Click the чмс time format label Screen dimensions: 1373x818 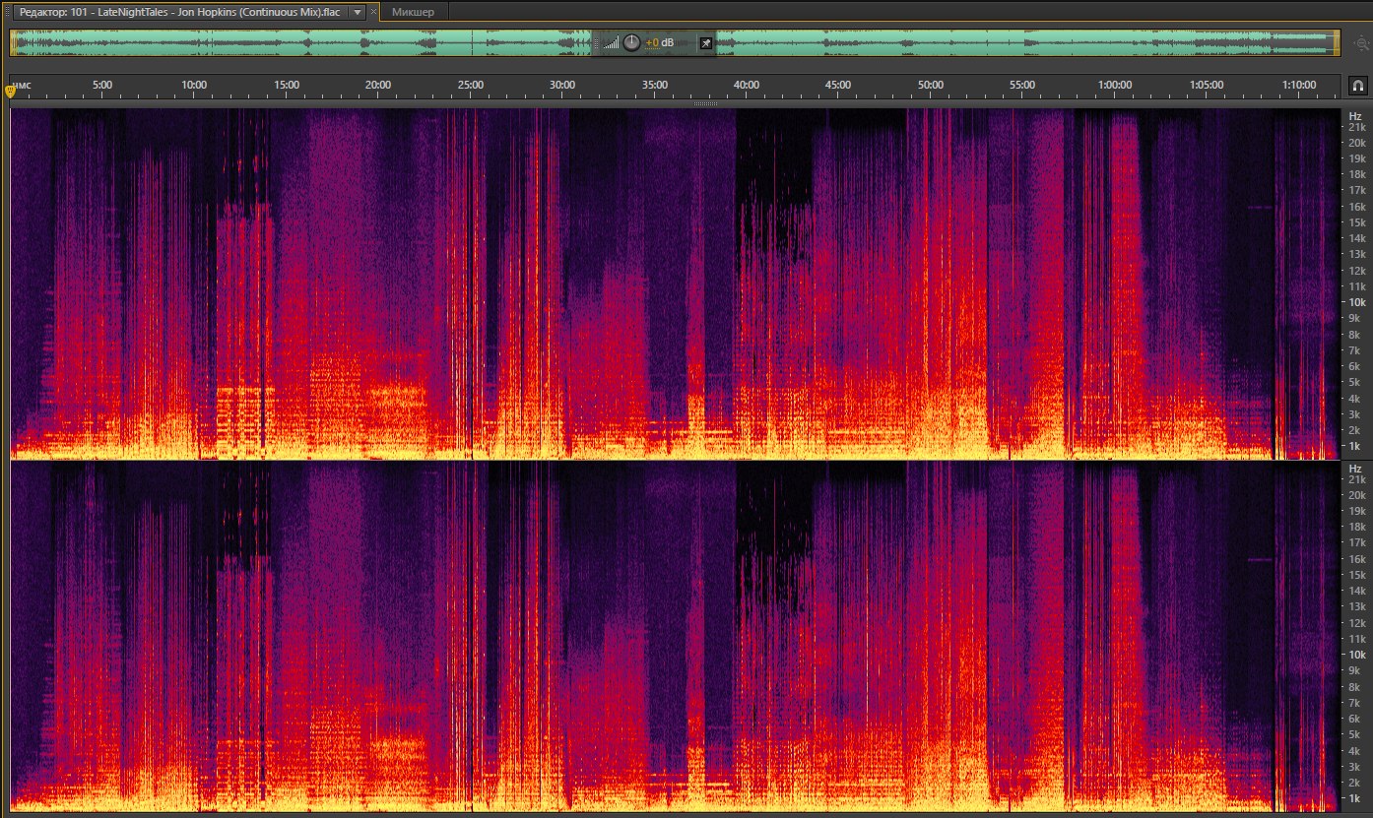pos(22,86)
